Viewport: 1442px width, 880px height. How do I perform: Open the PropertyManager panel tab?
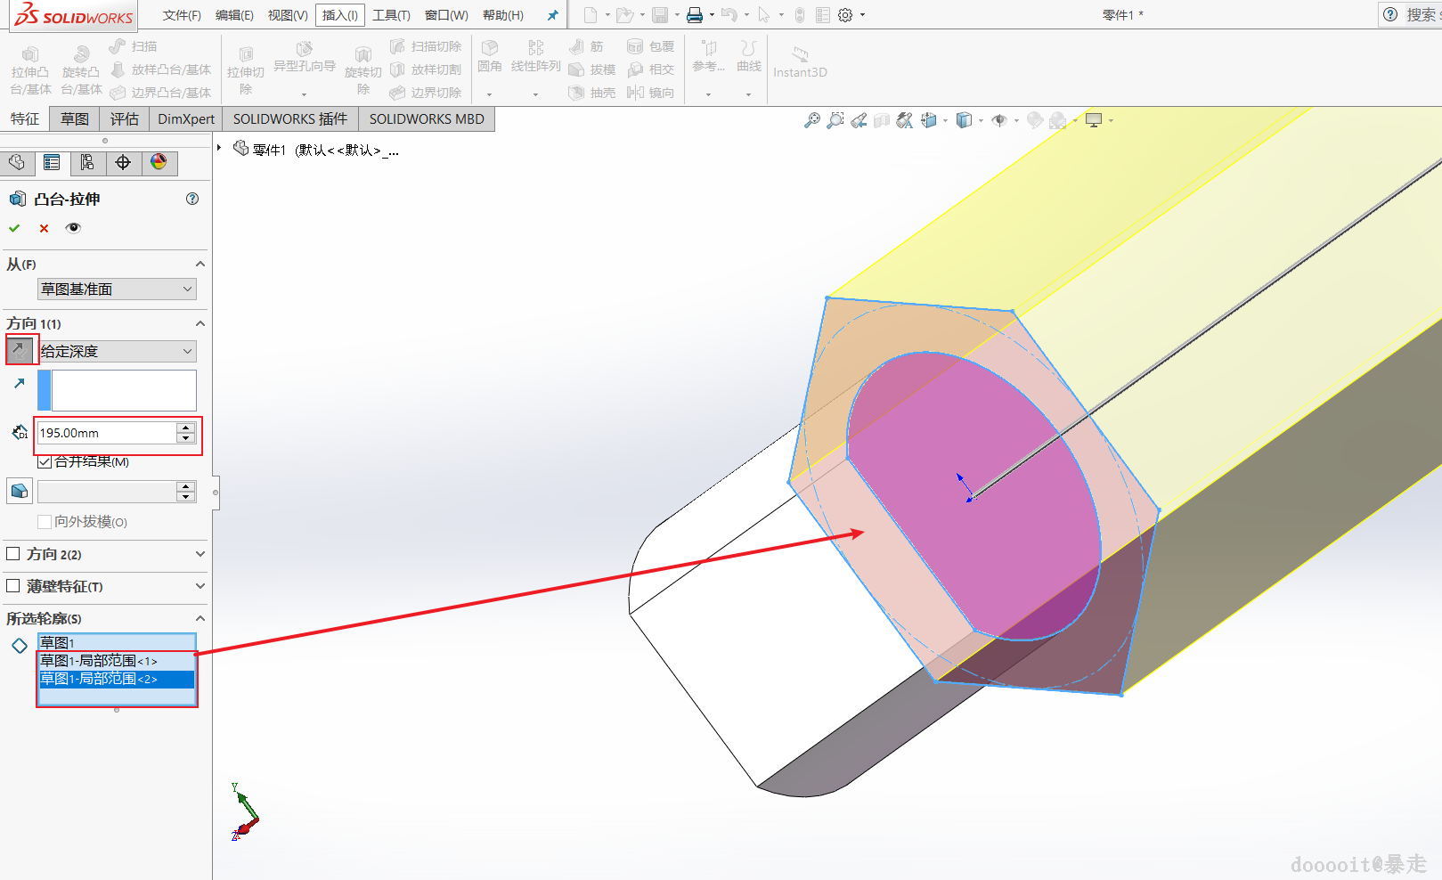pyautogui.click(x=52, y=162)
